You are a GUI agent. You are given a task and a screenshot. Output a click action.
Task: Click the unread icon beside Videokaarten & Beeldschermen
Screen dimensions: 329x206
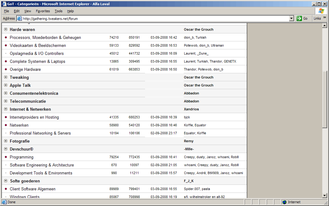point(5,45)
